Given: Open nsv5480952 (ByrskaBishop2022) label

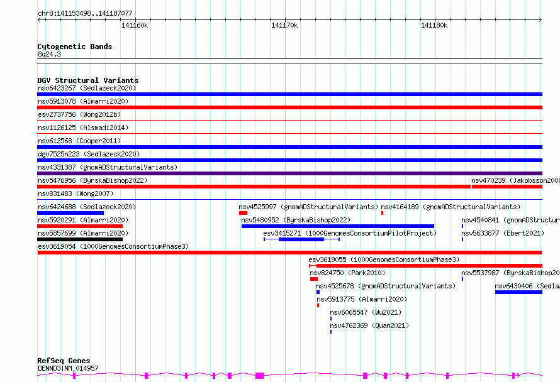Looking at the screenshot, I should (x=296, y=220).
